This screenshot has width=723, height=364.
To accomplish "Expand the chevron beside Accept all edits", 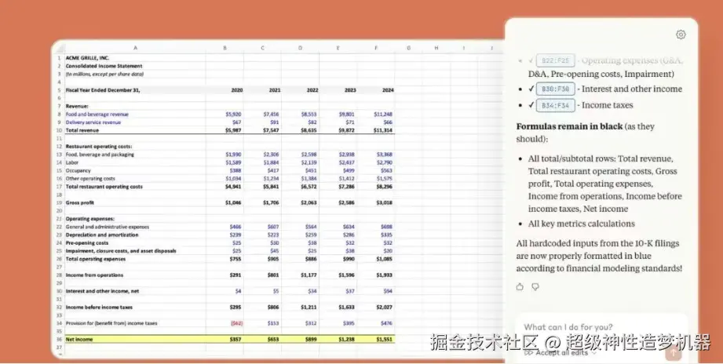I will [594, 353].
